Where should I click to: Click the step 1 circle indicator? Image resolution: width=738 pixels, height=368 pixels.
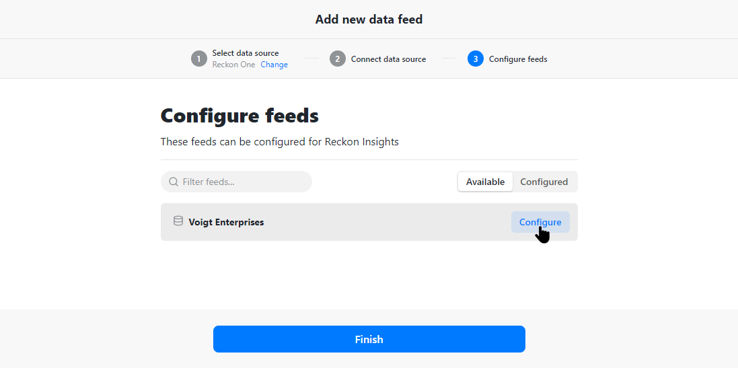click(x=199, y=59)
